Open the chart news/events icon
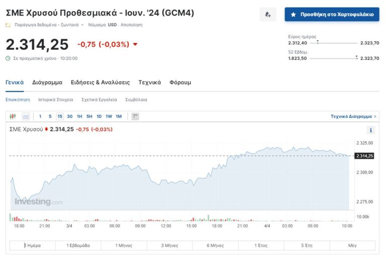 pos(135,116)
